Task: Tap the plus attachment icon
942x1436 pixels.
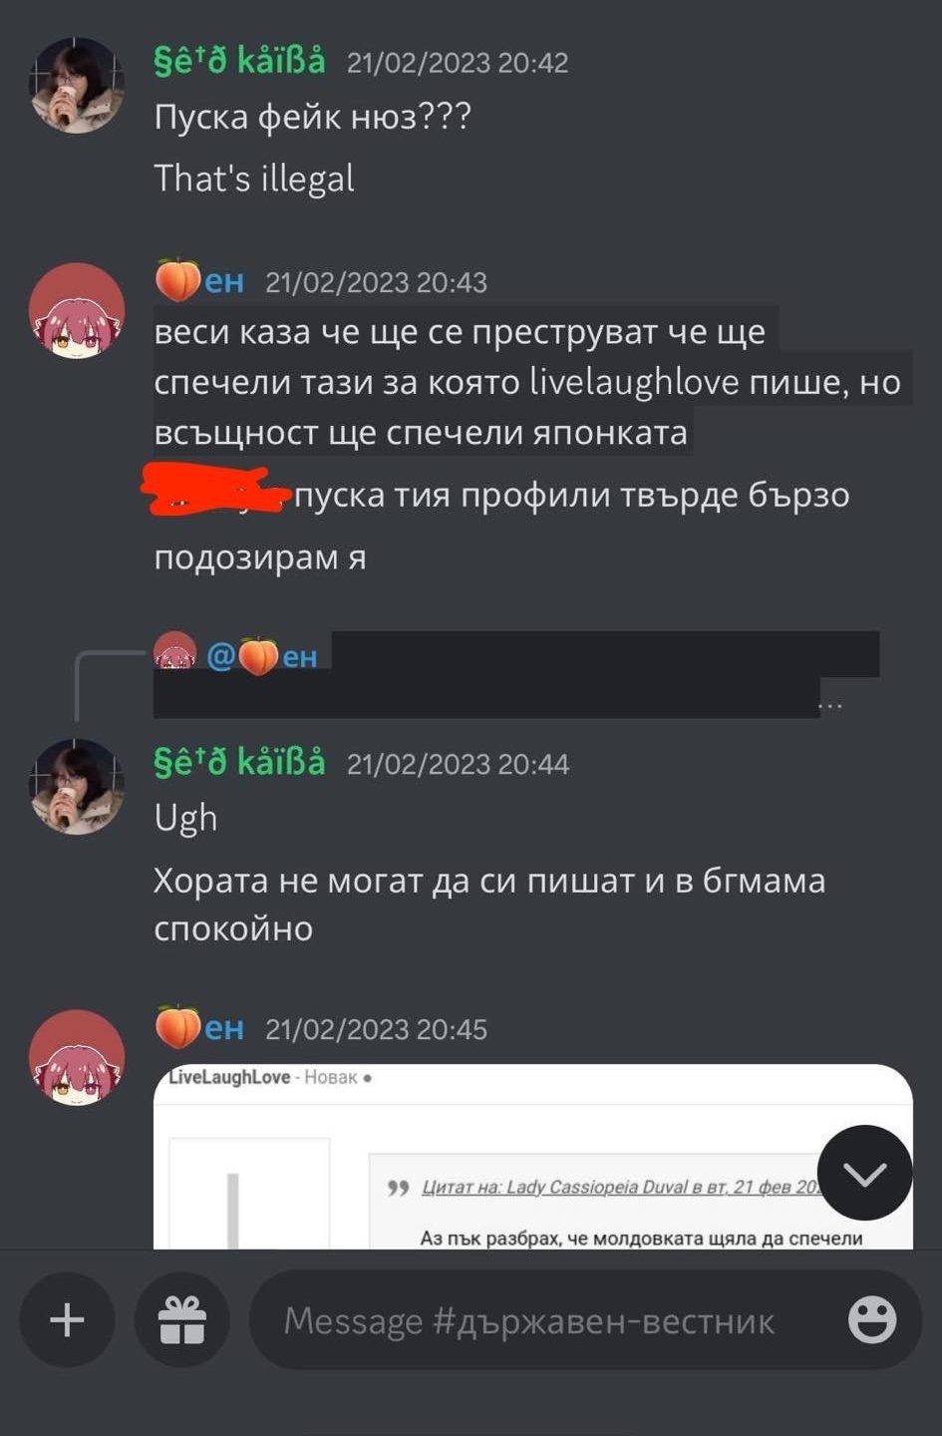Action: click(x=67, y=1320)
